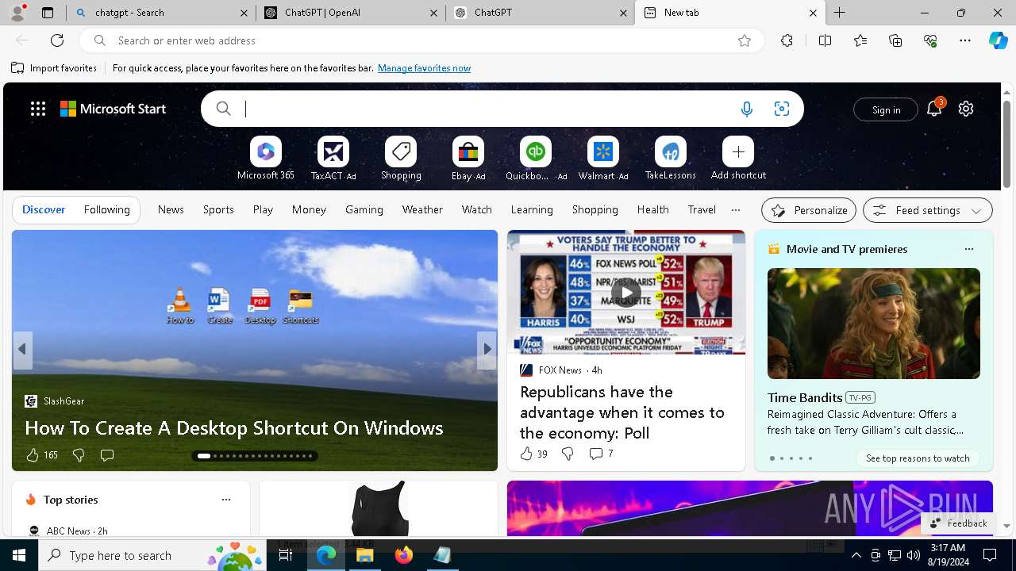This screenshot has width=1016, height=571.
Task: Open File Explorer from taskbar
Action: point(364,555)
